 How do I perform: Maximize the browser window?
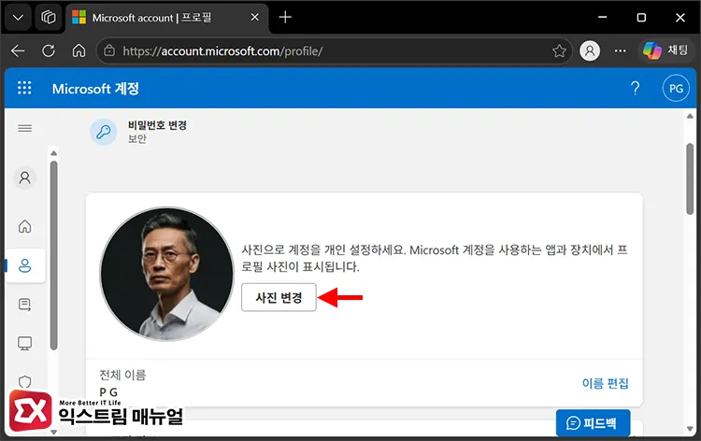click(641, 18)
